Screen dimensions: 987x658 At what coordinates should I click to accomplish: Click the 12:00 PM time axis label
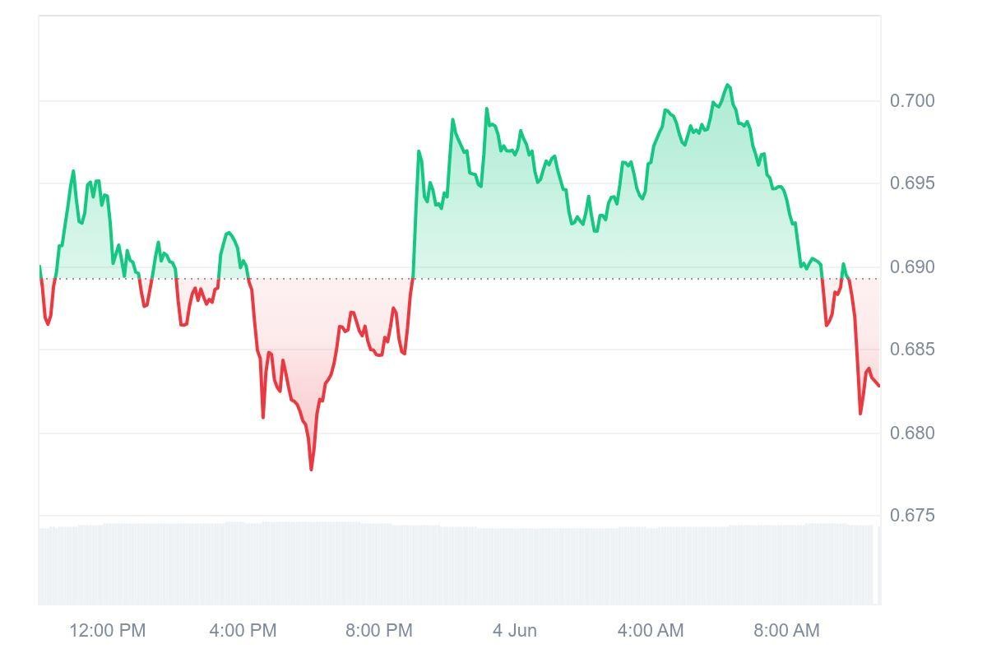pyautogui.click(x=107, y=631)
